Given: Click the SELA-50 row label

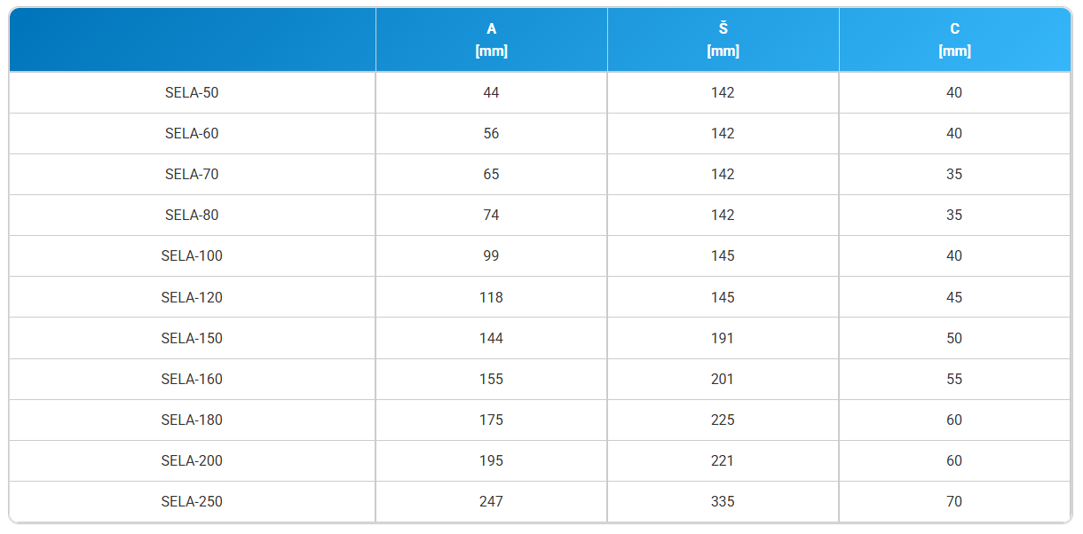Looking at the screenshot, I should tap(192, 92).
